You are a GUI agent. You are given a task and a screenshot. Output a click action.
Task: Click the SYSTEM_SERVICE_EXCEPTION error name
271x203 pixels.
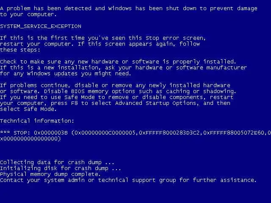click(41, 26)
